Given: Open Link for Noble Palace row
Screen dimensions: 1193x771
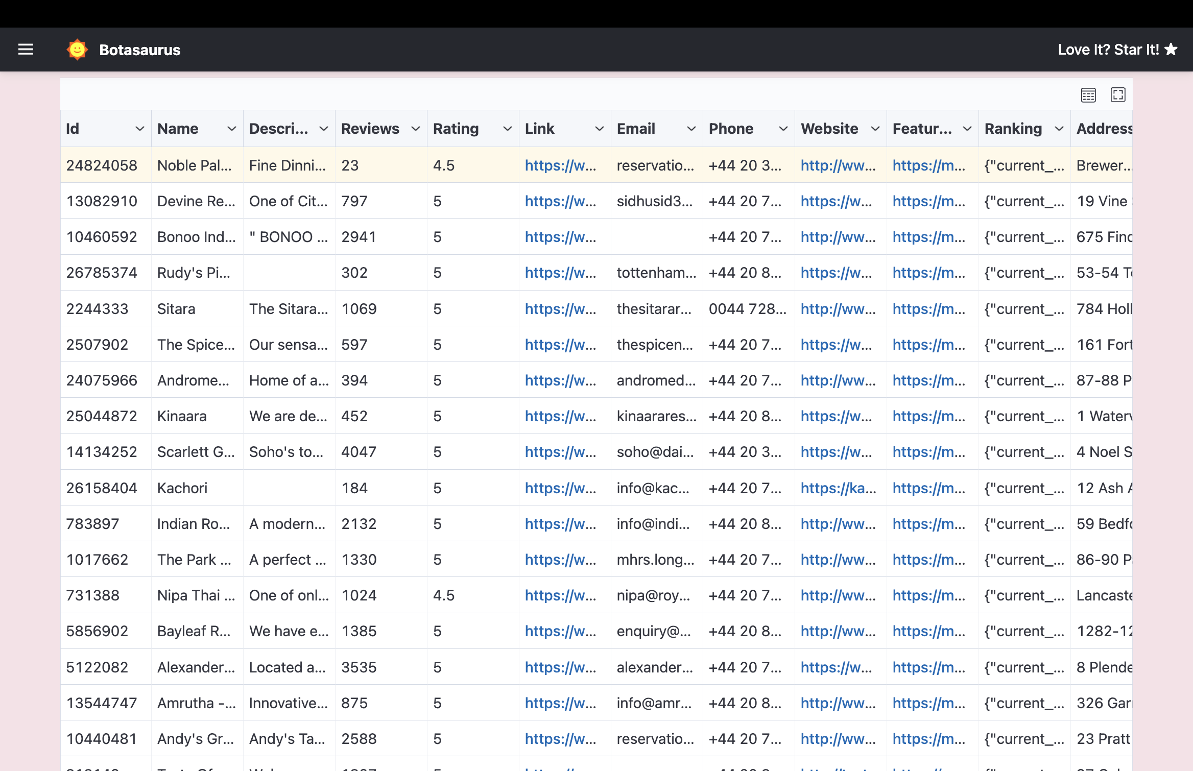Looking at the screenshot, I should coord(560,165).
